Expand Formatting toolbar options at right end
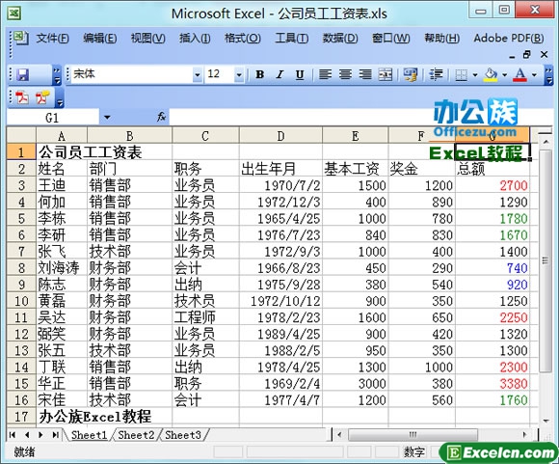This screenshot has width=559, height=464. [549, 75]
